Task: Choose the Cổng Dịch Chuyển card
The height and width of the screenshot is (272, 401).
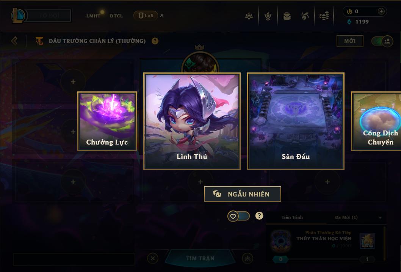Action: click(376, 121)
